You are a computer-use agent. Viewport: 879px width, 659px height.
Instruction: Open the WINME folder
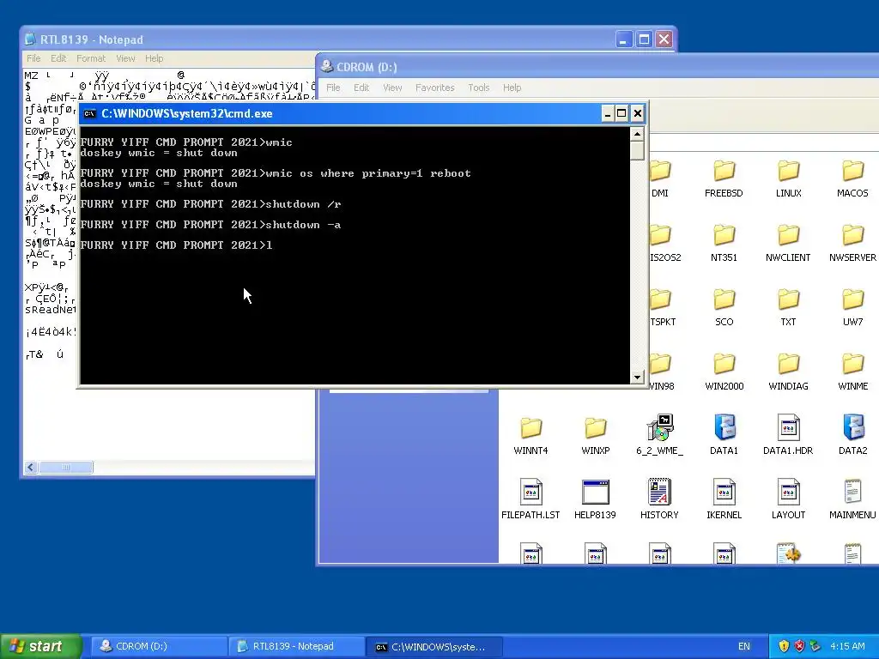click(x=852, y=372)
